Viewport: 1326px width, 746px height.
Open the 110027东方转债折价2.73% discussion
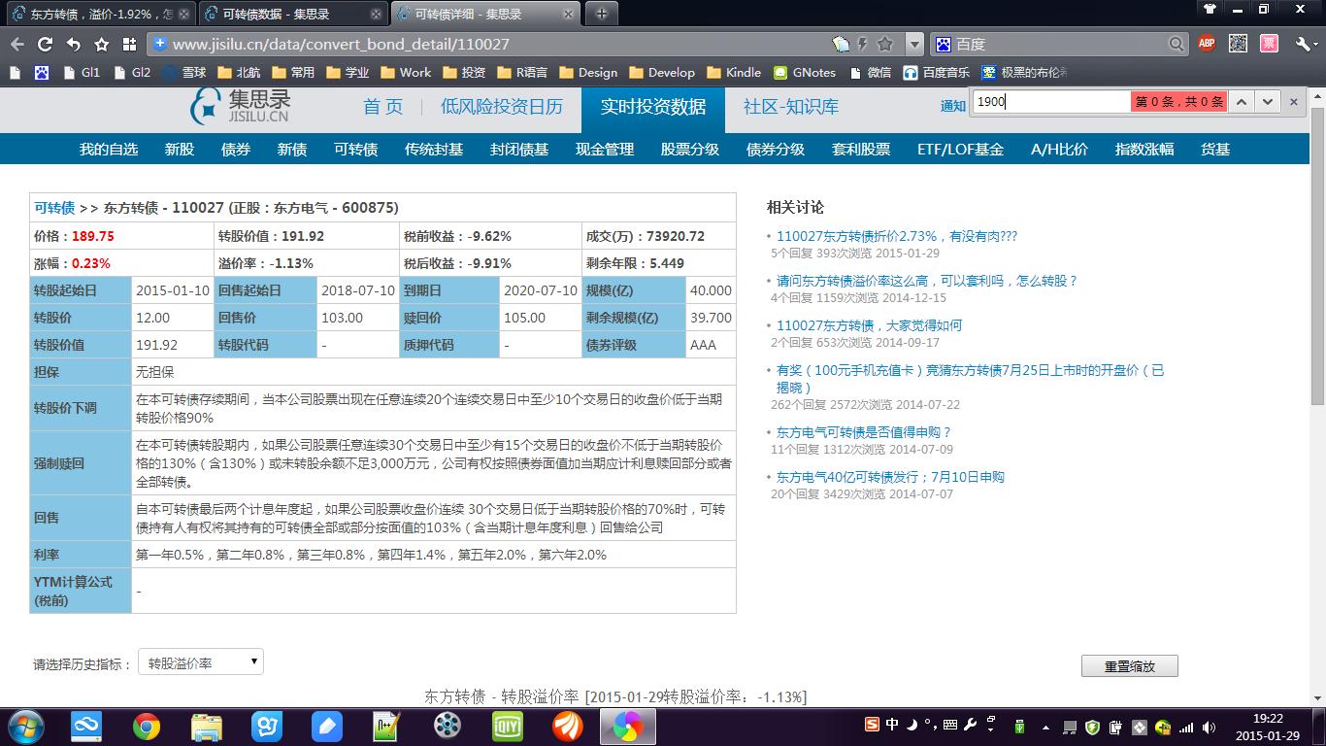pos(897,236)
